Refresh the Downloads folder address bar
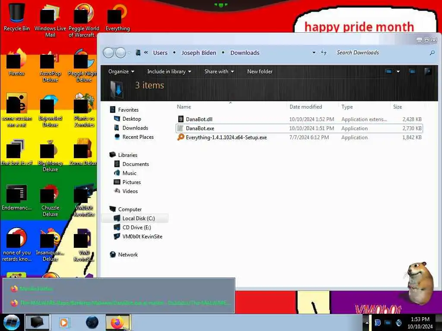The image size is (442, 331). (324, 53)
